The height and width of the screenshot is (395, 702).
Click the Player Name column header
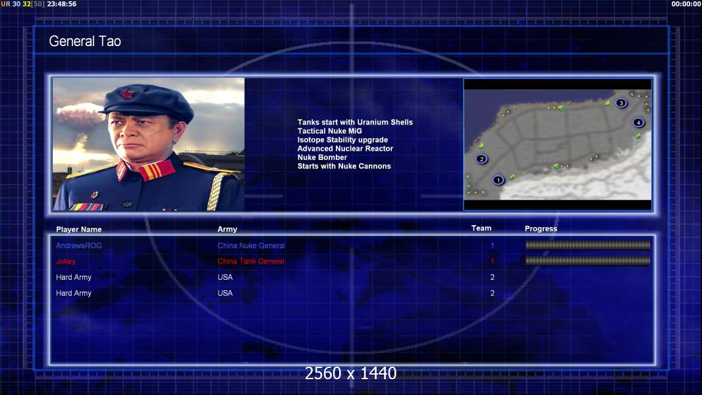79,229
